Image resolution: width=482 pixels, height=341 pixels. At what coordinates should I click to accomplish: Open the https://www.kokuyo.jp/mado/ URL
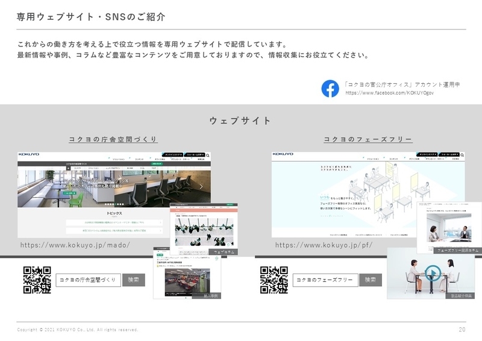[75, 245]
